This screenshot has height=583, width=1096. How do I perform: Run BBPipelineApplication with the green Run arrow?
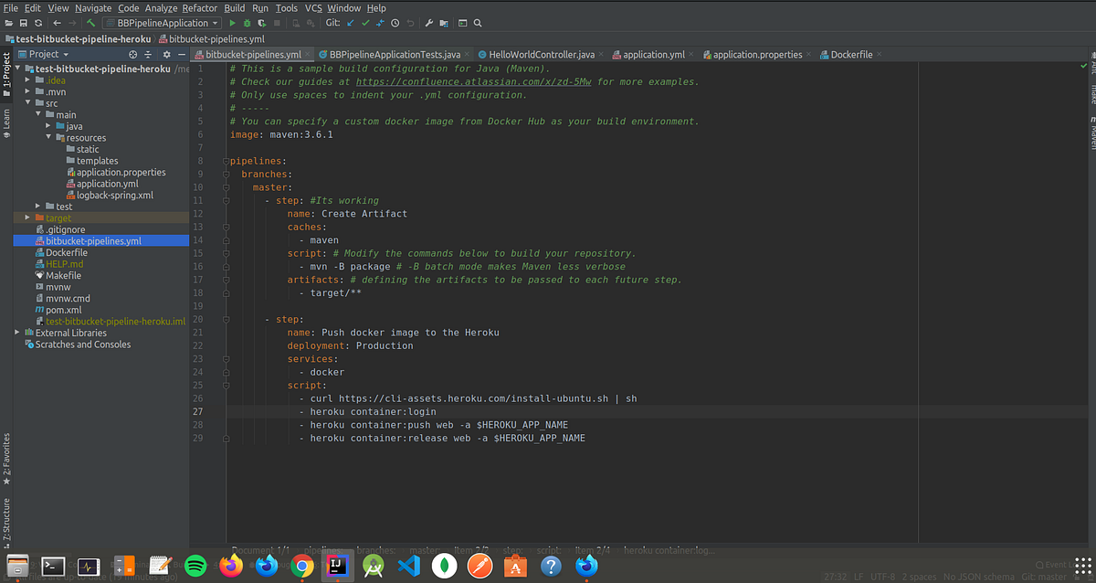tap(233, 23)
